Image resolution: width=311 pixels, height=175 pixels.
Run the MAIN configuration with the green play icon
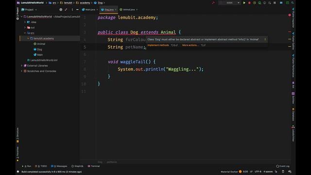(x=244, y=3)
